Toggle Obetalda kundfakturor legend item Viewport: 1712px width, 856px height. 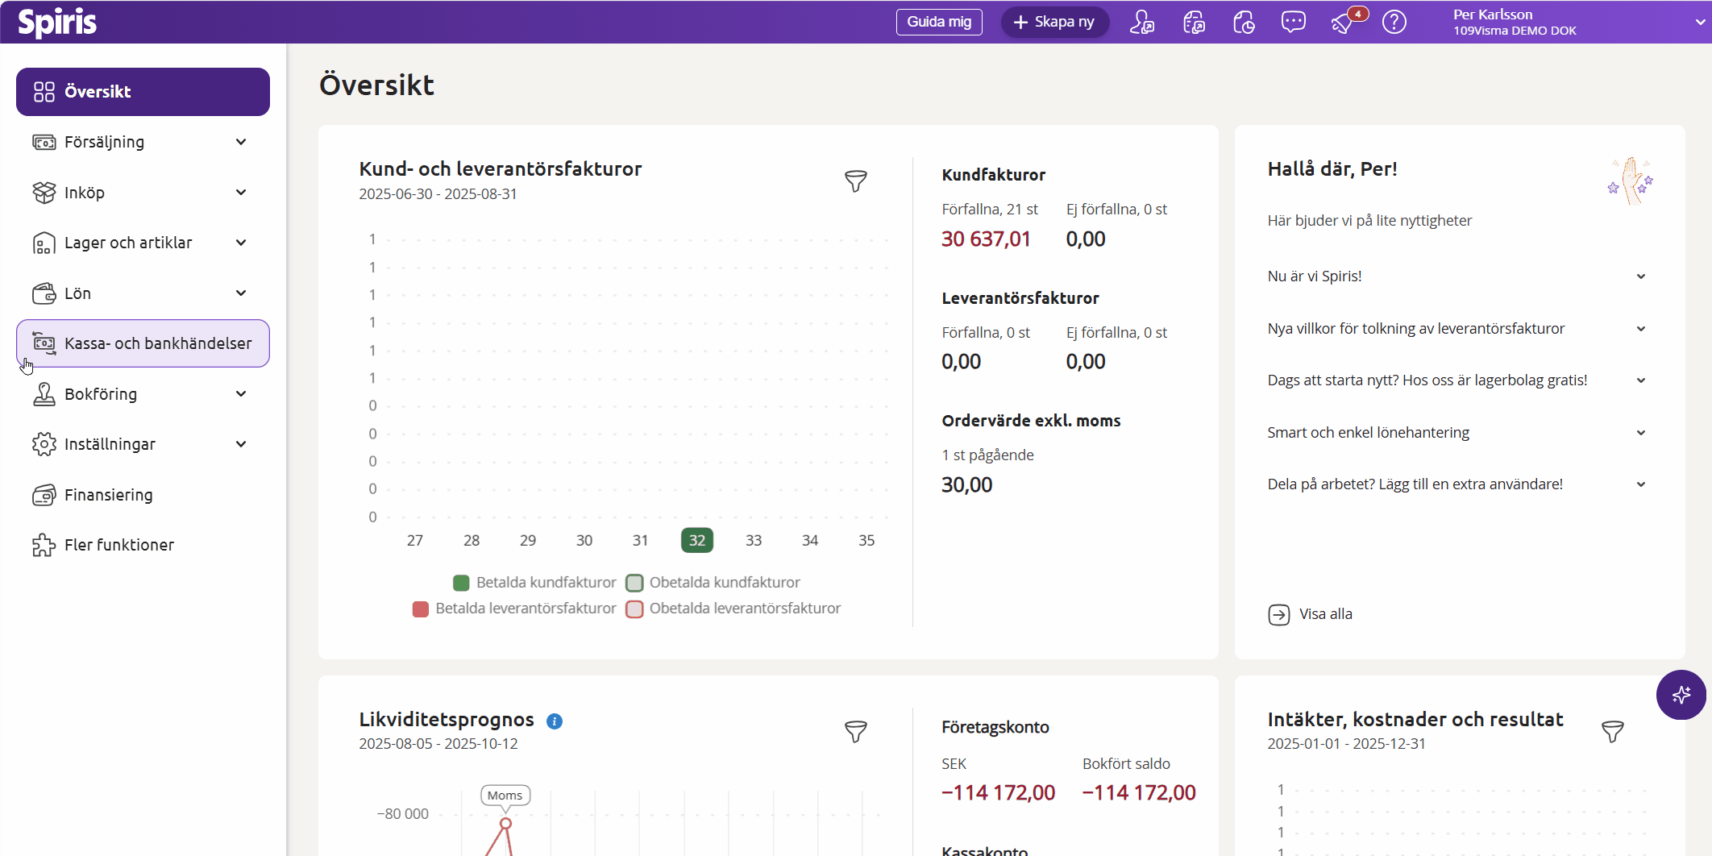point(714,583)
